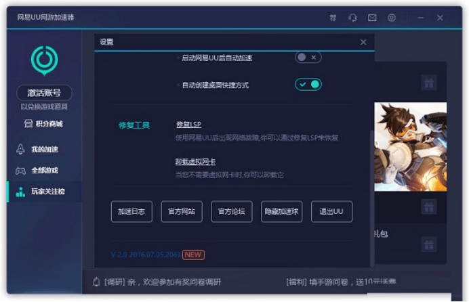The height and width of the screenshot is (302, 469).
Task: Click the 荐 recommend icon in title bar
Action: click(333, 18)
